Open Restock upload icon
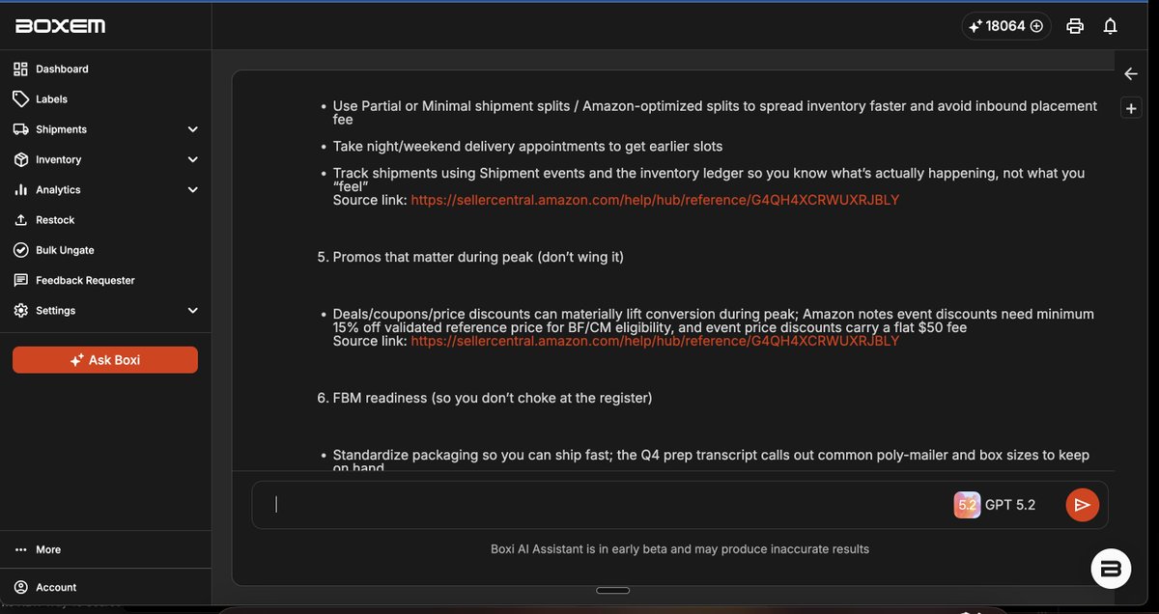The height and width of the screenshot is (614, 1159). (x=20, y=220)
